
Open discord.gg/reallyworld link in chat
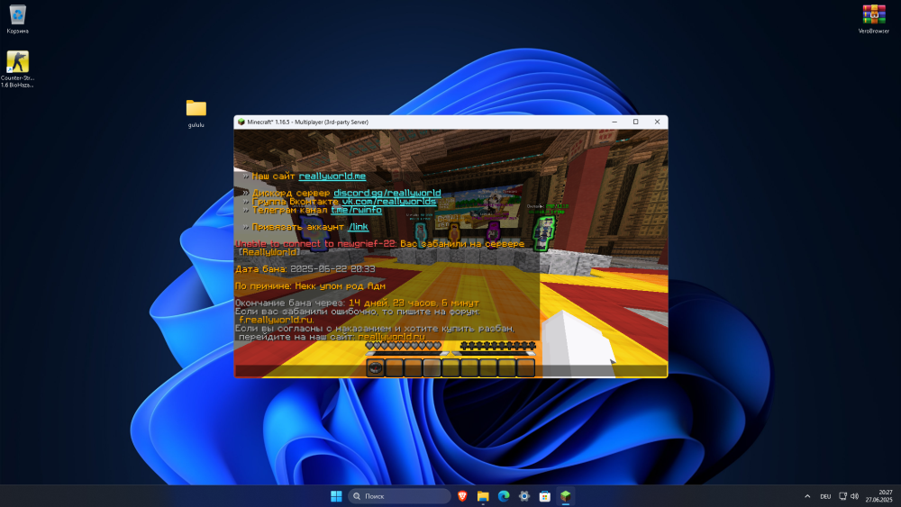click(x=387, y=193)
